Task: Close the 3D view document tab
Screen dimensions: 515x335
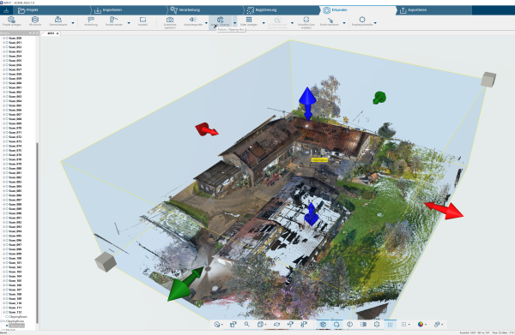Action: coord(58,33)
